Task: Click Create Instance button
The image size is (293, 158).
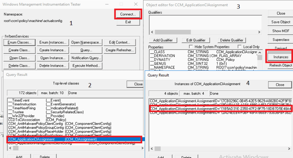Action: 53,50
